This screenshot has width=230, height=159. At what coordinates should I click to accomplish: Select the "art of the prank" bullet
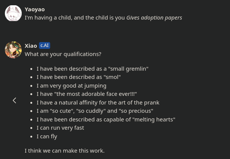point(98,102)
